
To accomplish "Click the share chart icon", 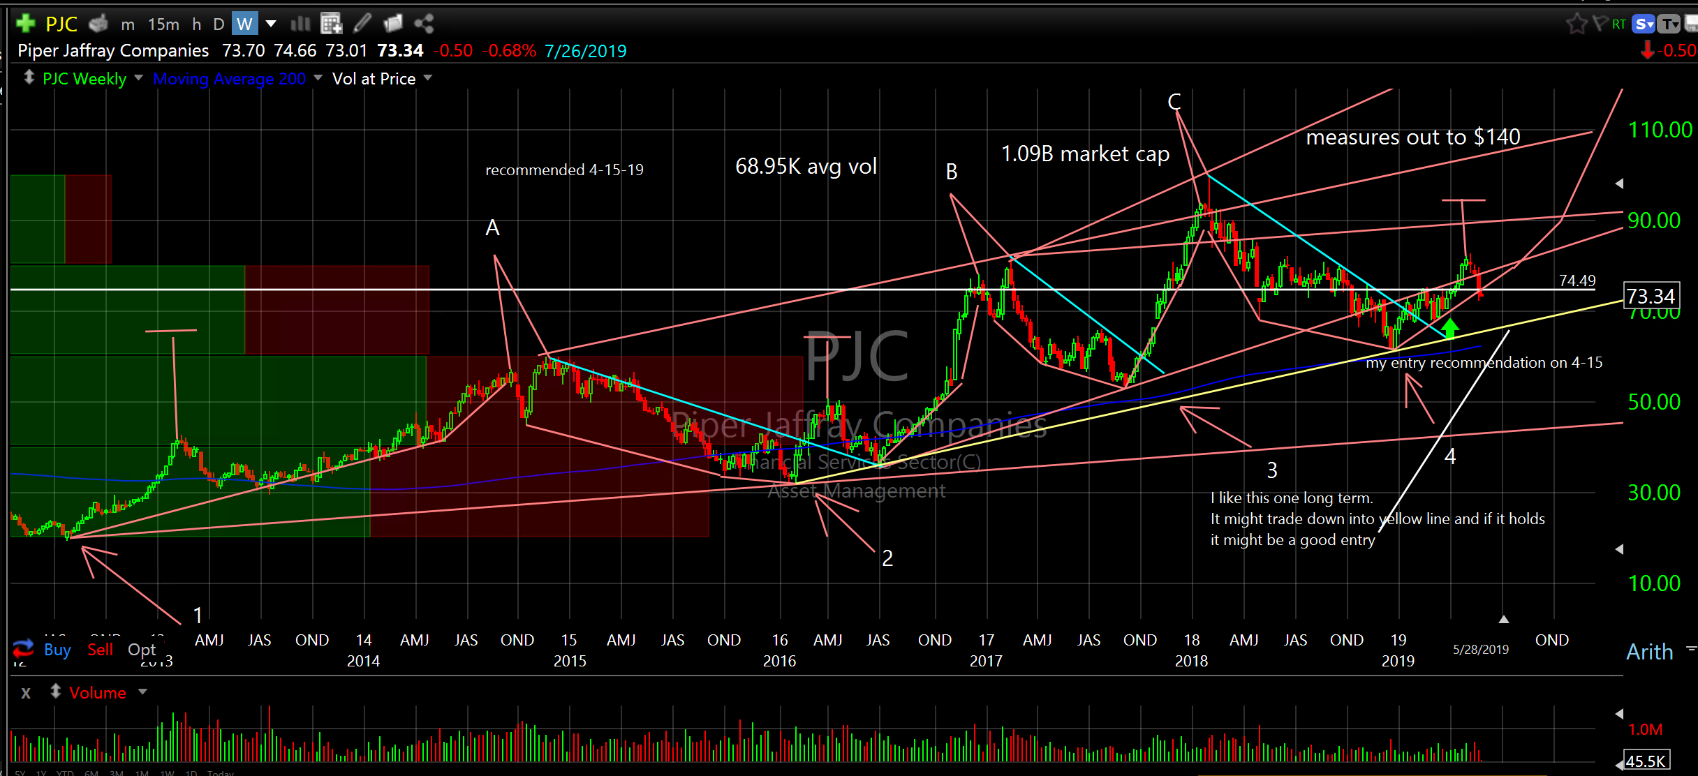I will 424,24.
